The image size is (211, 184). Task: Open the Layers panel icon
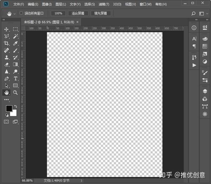[205, 91]
